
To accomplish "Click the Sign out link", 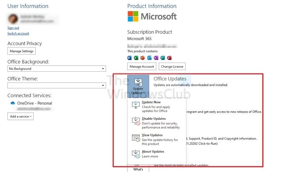I will [13, 28].
